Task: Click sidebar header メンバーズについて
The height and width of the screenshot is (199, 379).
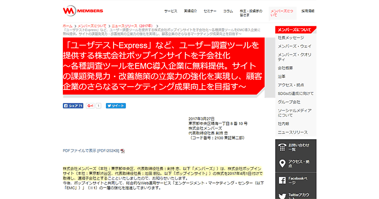Action: point(295,30)
